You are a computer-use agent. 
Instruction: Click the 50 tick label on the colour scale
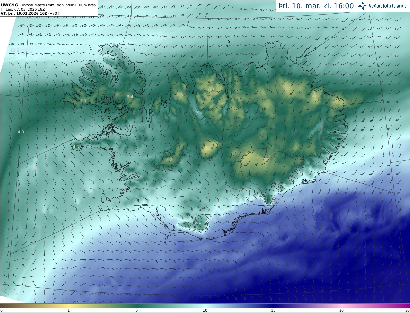[x=407, y=310]
